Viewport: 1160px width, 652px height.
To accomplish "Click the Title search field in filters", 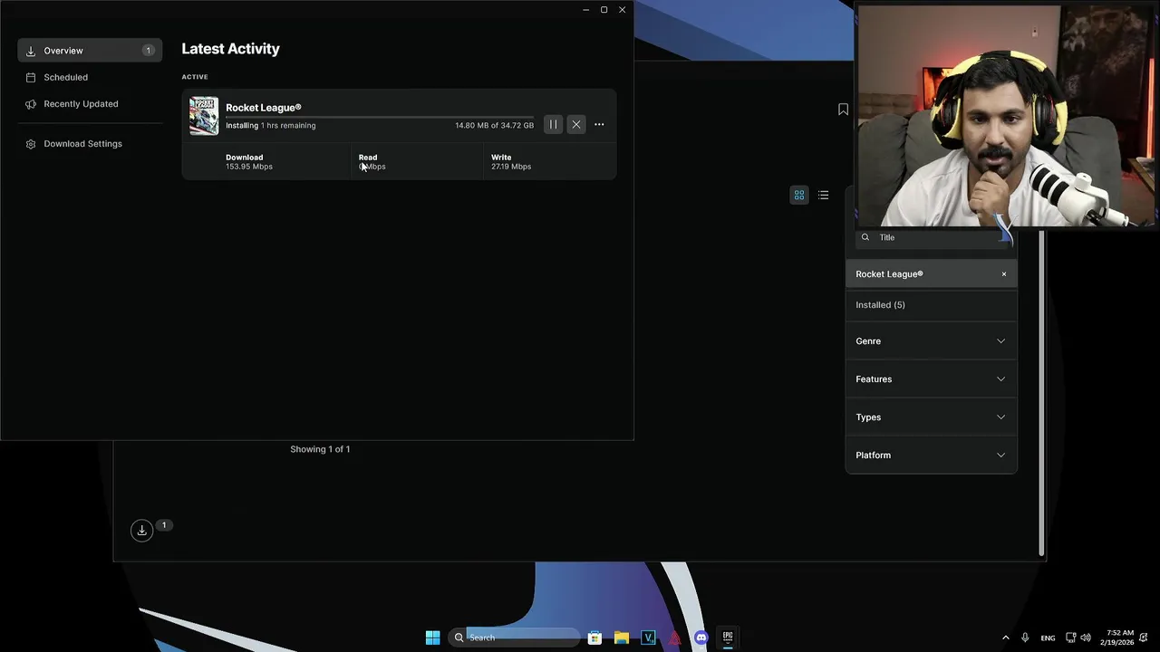I will (933, 237).
